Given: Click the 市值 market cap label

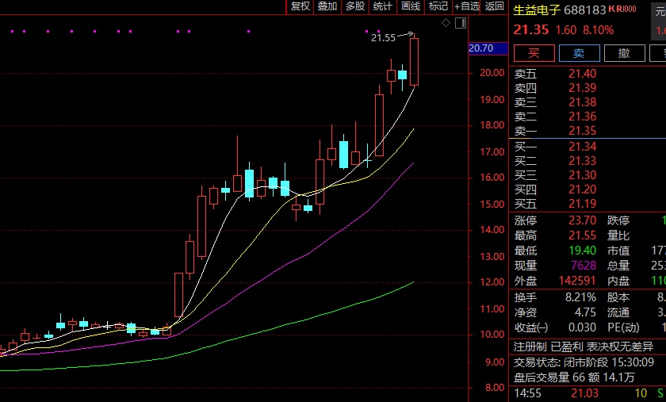Looking at the screenshot, I should [x=618, y=251].
